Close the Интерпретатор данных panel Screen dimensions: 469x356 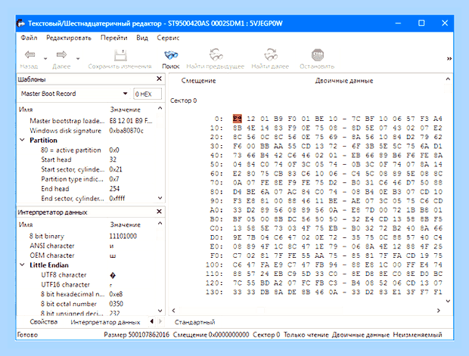[159, 212]
